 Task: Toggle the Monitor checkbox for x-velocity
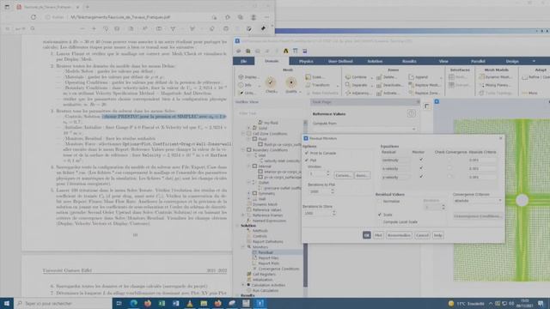click(421, 168)
